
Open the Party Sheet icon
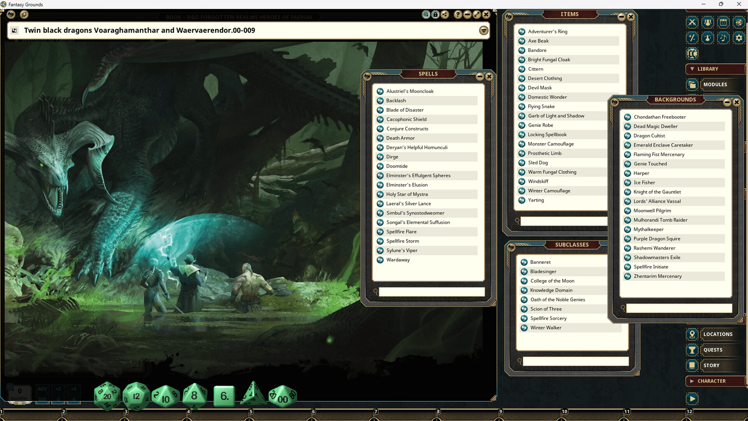click(708, 22)
